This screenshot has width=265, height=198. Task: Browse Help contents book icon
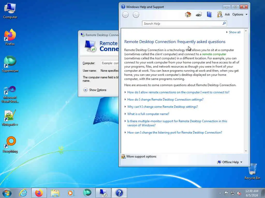pyautogui.click(x=209, y=14)
